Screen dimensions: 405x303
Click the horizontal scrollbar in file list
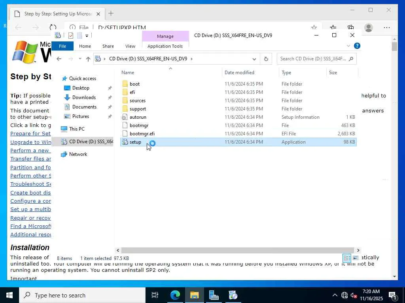pos(237,250)
